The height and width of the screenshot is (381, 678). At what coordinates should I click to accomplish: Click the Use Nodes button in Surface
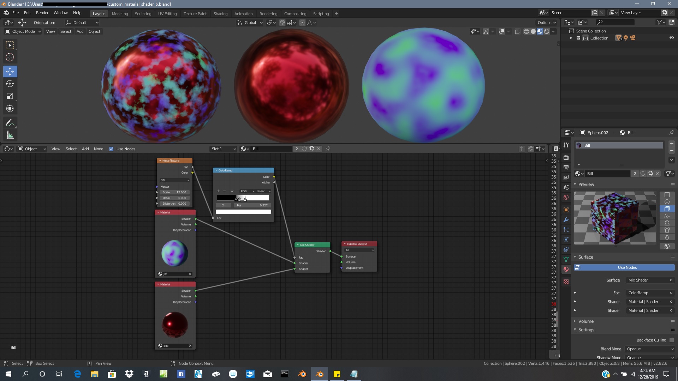tap(624, 267)
